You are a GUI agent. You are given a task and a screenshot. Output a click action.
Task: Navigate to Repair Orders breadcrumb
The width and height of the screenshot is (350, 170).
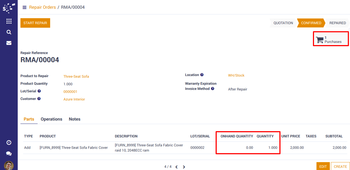42,7
